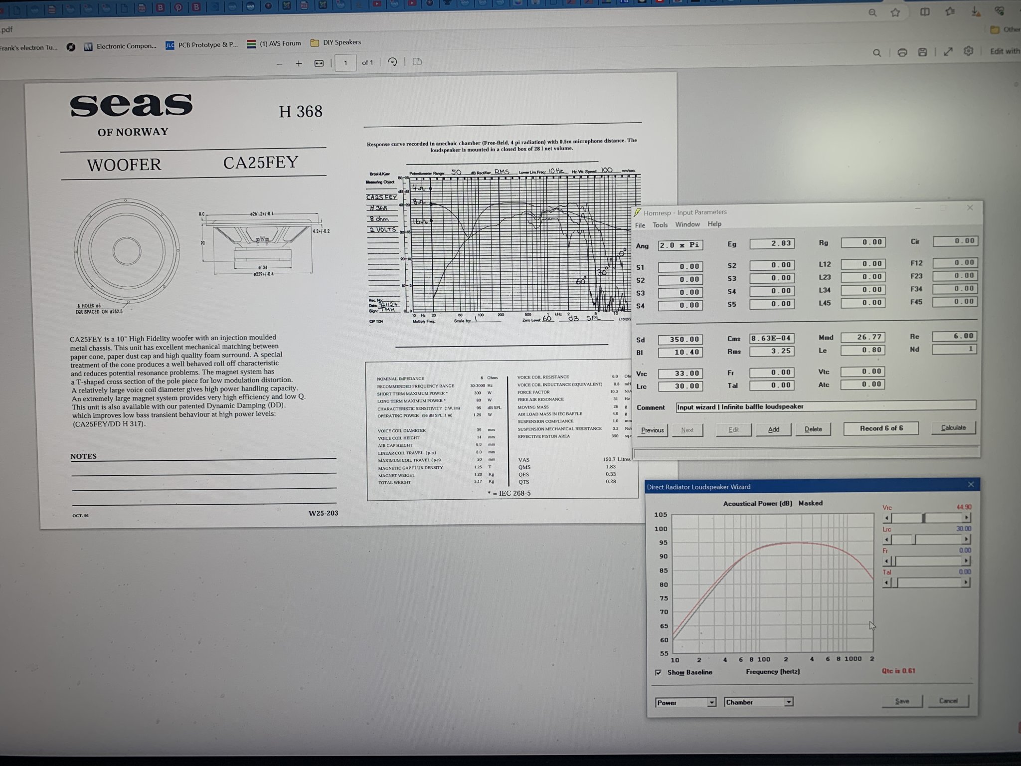
Task: Click Lrc slider left arrow
Action: click(x=886, y=540)
